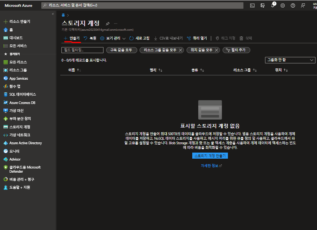Expand the 보기 관리 dropdown
This screenshot has width=317, height=230.
[x=113, y=38]
